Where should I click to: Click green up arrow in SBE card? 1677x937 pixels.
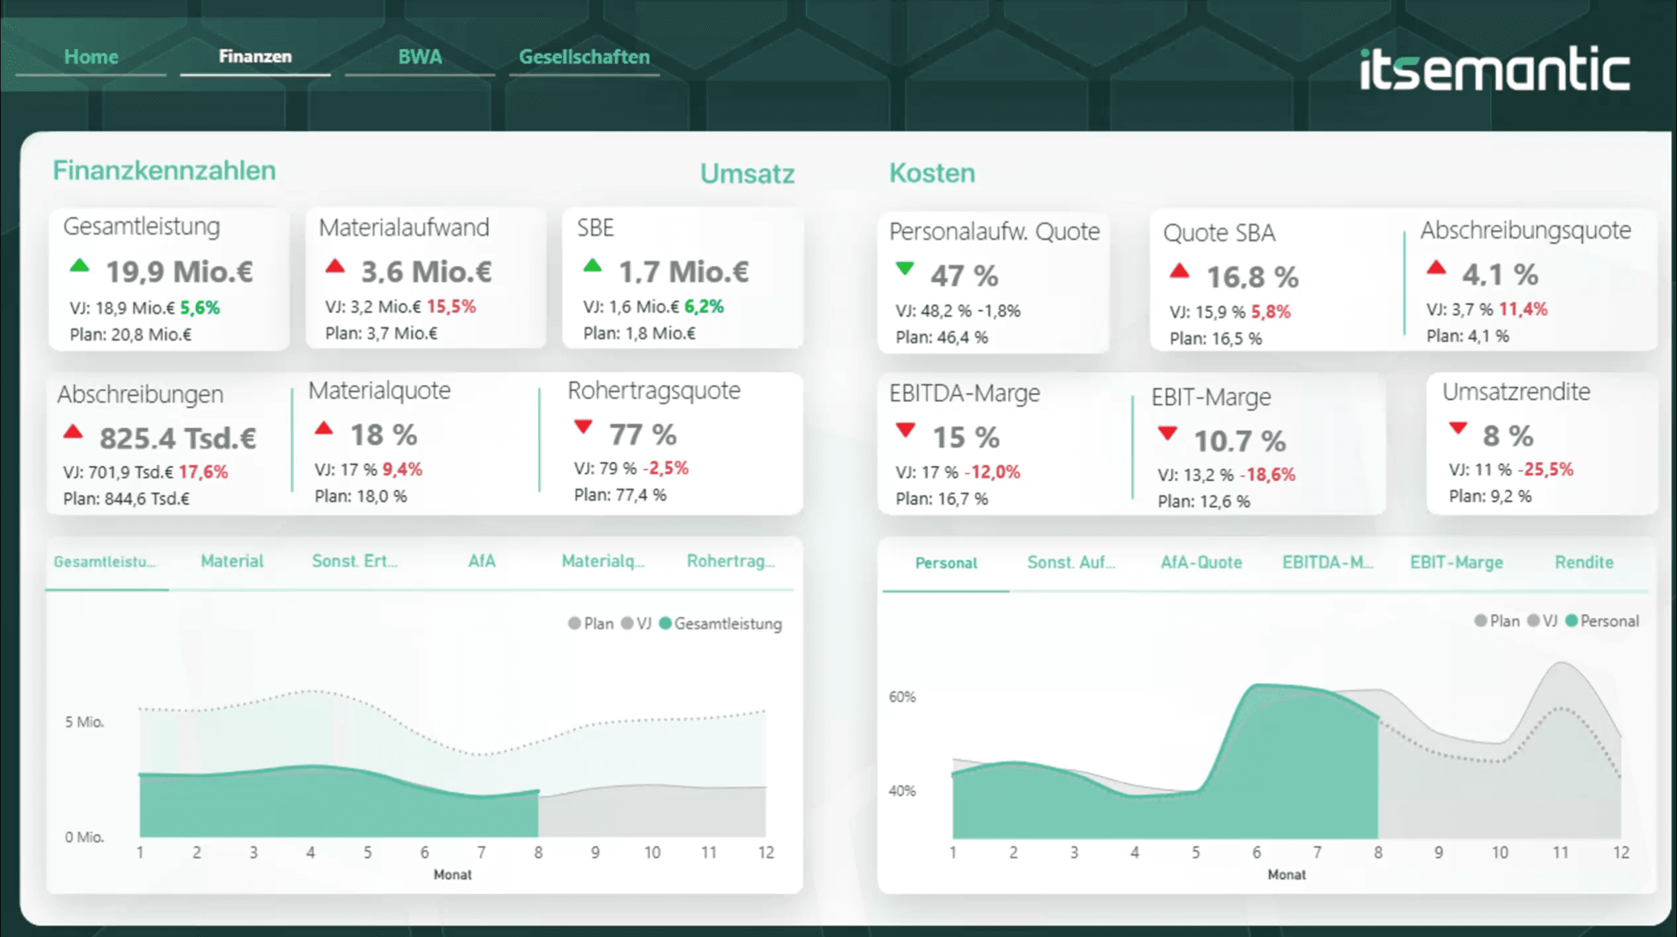(x=593, y=266)
